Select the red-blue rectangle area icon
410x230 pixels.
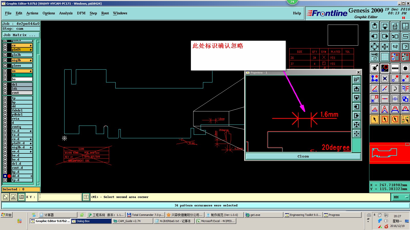point(385,68)
